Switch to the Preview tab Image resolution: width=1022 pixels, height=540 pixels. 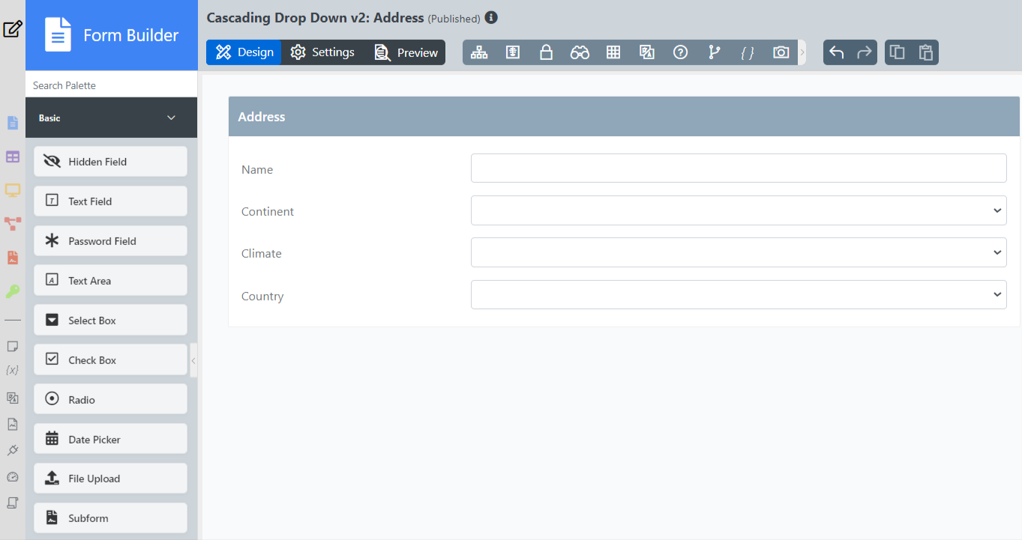pyautogui.click(x=406, y=52)
